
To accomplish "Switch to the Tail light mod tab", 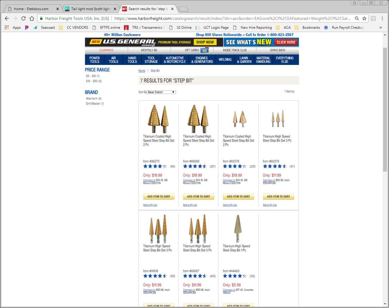I will click(90, 9).
